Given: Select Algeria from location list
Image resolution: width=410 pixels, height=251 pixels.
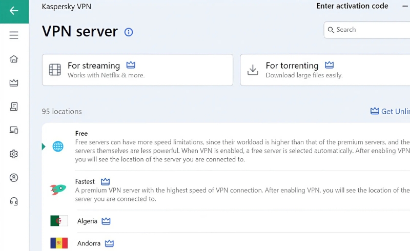Looking at the screenshot, I should click(226, 221).
